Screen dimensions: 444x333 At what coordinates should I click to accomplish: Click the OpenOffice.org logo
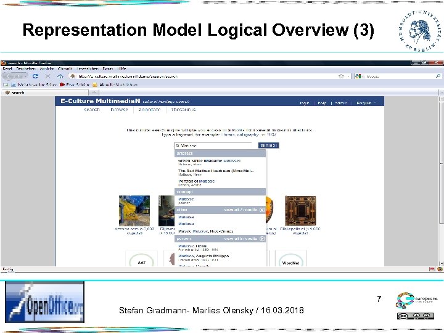coord(45,302)
